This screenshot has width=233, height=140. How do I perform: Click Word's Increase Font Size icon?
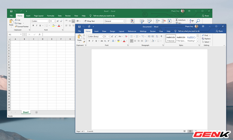coord(112,36)
